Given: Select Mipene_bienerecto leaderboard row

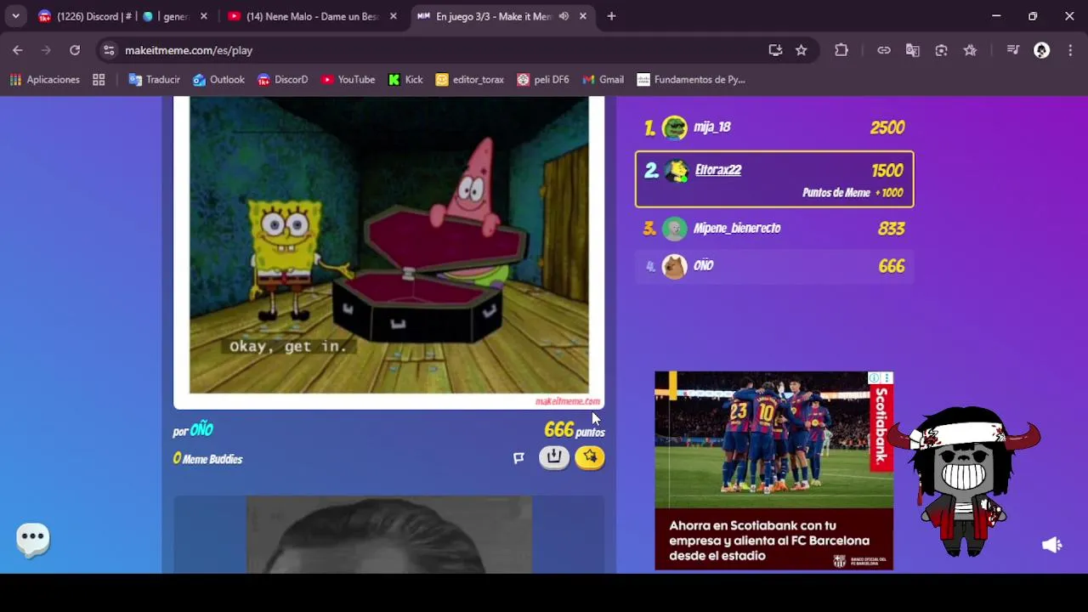Looking at the screenshot, I should [774, 229].
